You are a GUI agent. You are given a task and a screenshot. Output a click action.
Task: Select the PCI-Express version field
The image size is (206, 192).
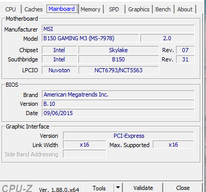[129, 136]
